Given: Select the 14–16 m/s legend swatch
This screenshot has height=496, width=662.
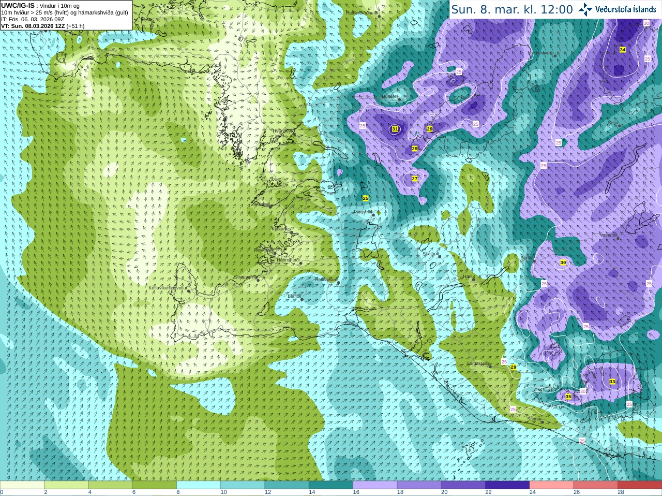Looking at the screenshot, I should [331, 485].
